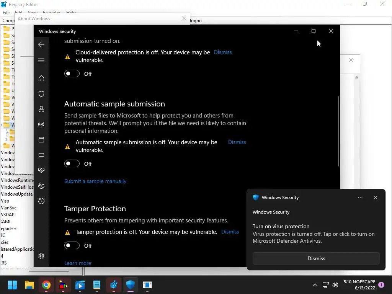This screenshot has width=392, height=294.
Task: Select WSDAPI key in Registry tree
Action: point(8,214)
